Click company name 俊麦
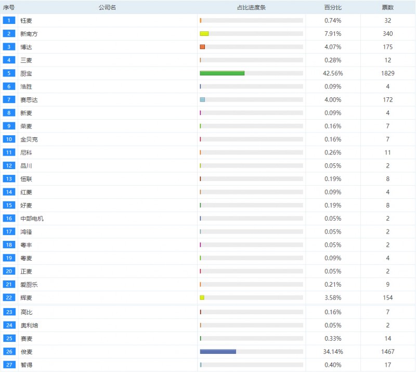 tap(27, 352)
